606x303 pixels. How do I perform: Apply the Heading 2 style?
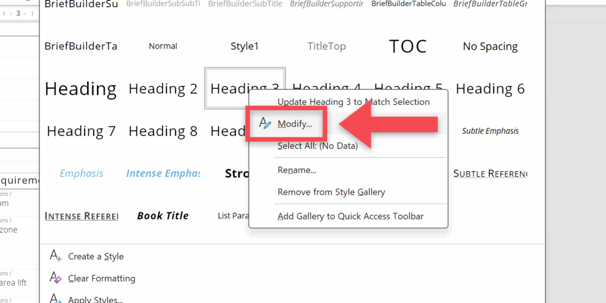163,89
